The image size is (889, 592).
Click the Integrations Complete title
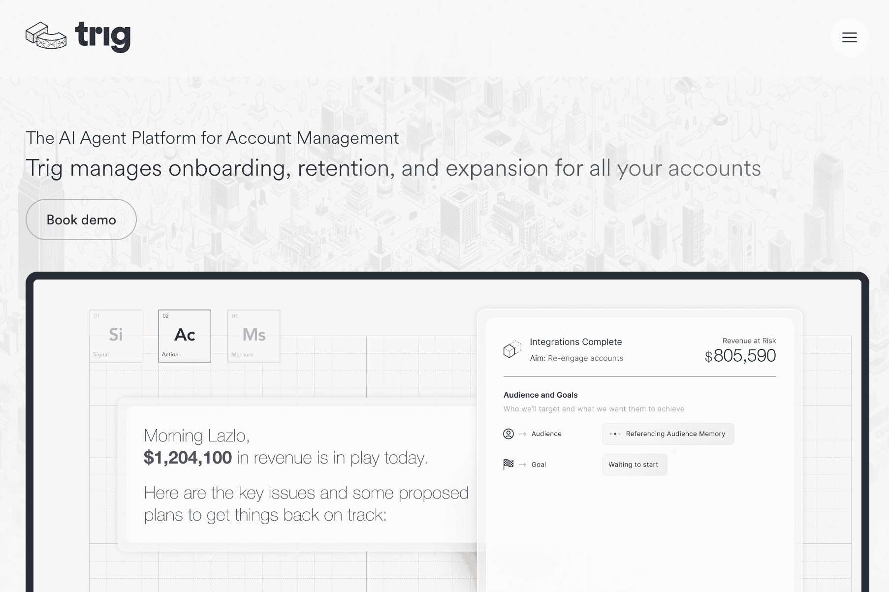[576, 342]
